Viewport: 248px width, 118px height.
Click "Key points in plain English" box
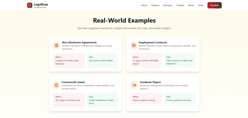tap(102, 60)
